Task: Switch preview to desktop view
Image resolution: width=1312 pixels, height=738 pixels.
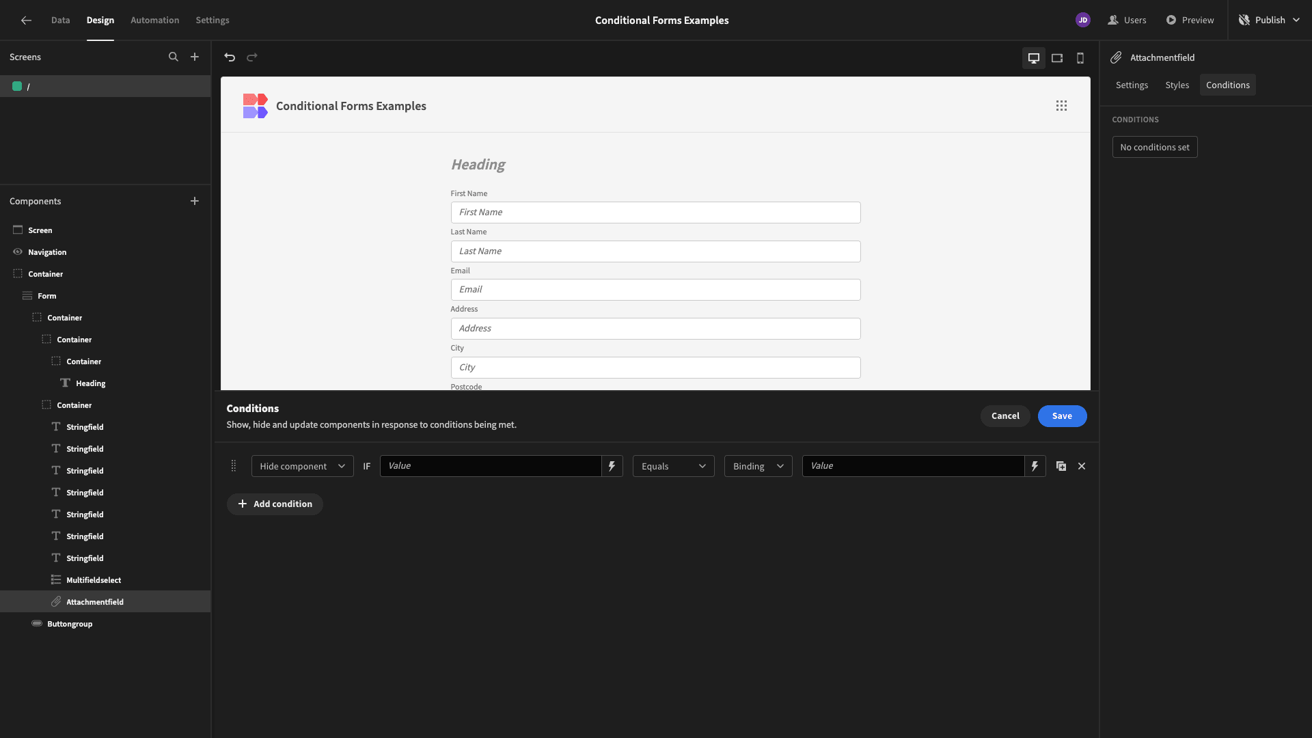Action: tap(1033, 58)
